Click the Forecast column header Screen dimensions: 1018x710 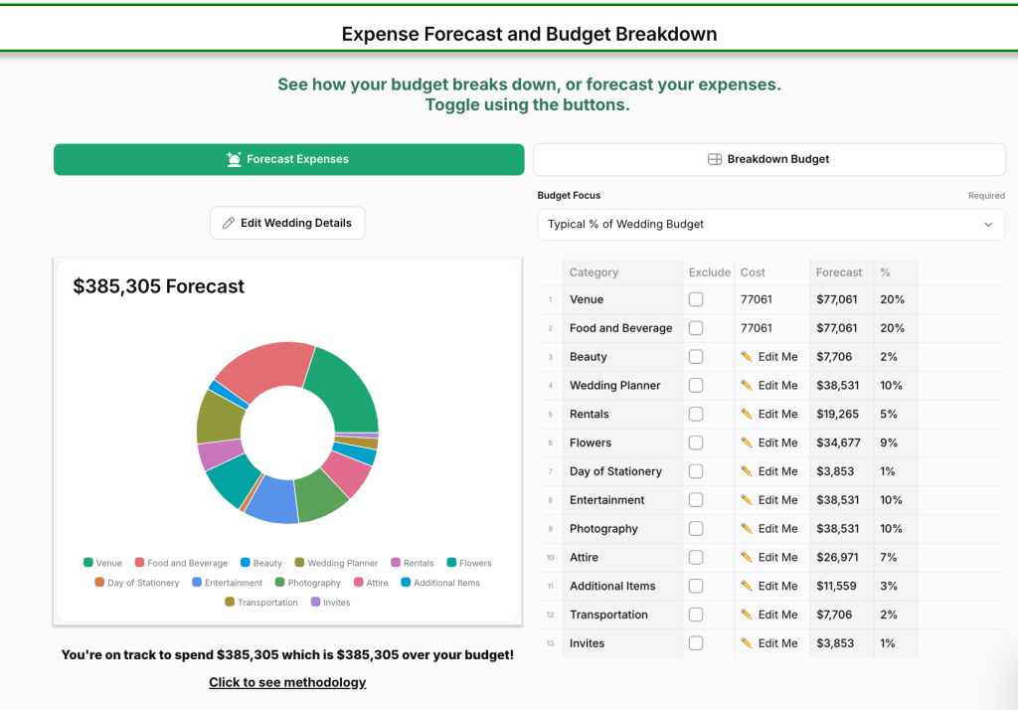point(839,272)
